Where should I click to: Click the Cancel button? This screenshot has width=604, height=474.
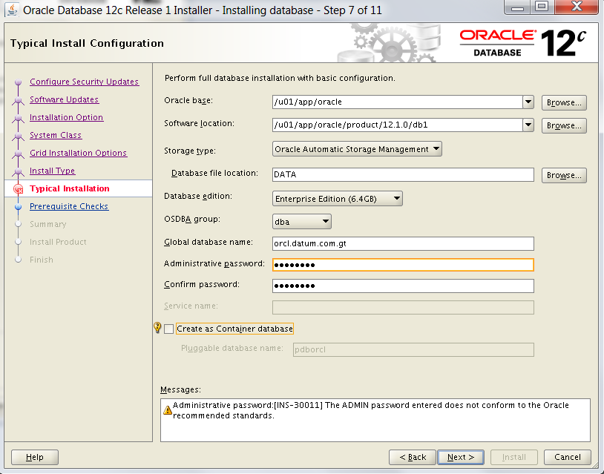click(x=568, y=457)
